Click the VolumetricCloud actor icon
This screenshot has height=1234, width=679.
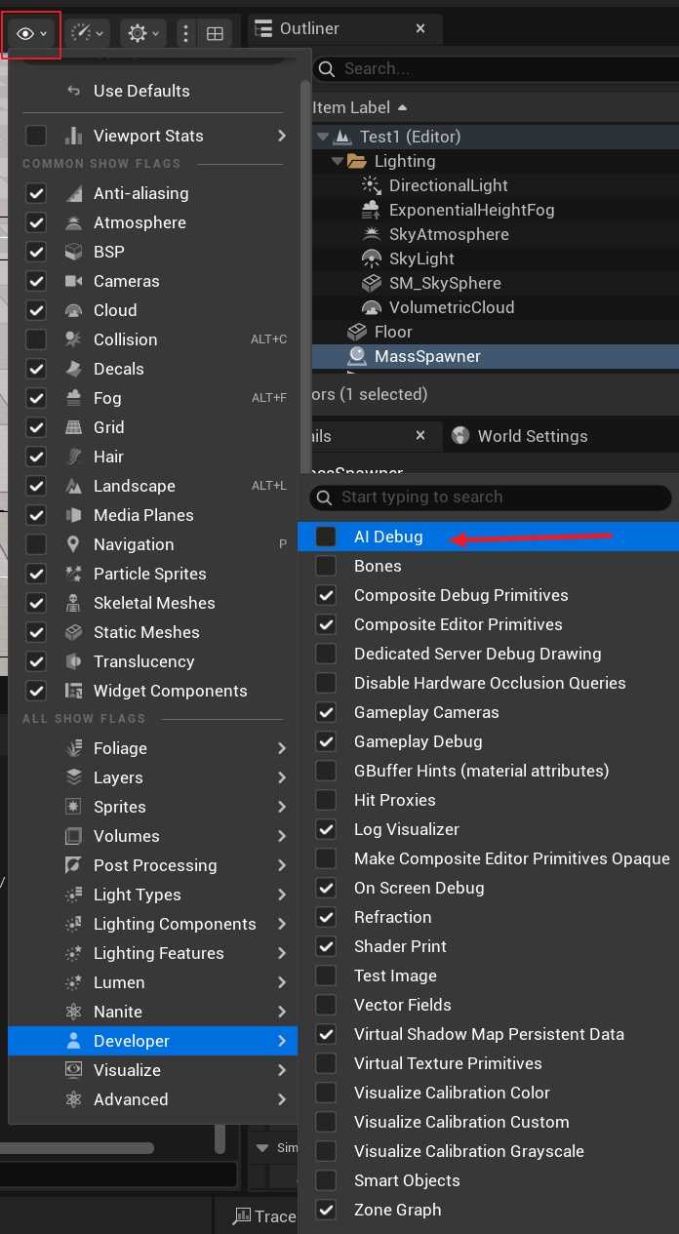[x=371, y=307]
